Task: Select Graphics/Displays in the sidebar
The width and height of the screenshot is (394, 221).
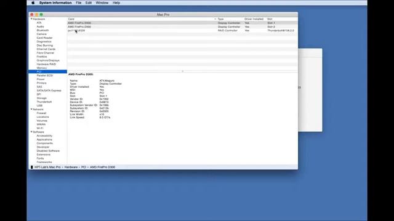Action: tap(48, 60)
